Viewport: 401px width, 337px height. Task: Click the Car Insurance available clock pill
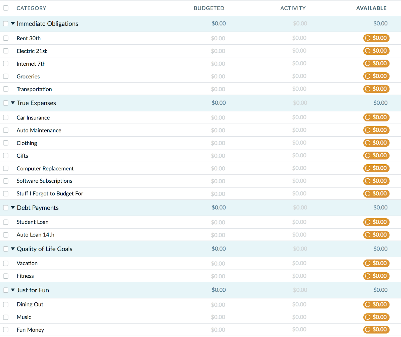pyautogui.click(x=376, y=118)
